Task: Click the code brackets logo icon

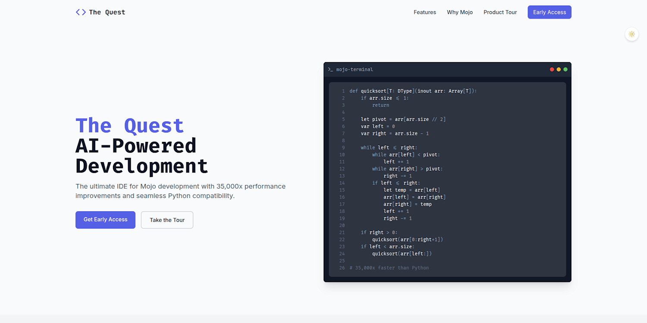Action: 81,12
